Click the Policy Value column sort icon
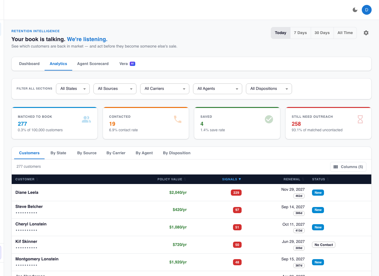The width and height of the screenshot is (379, 276). pyautogui.click(x=185, y=179)
